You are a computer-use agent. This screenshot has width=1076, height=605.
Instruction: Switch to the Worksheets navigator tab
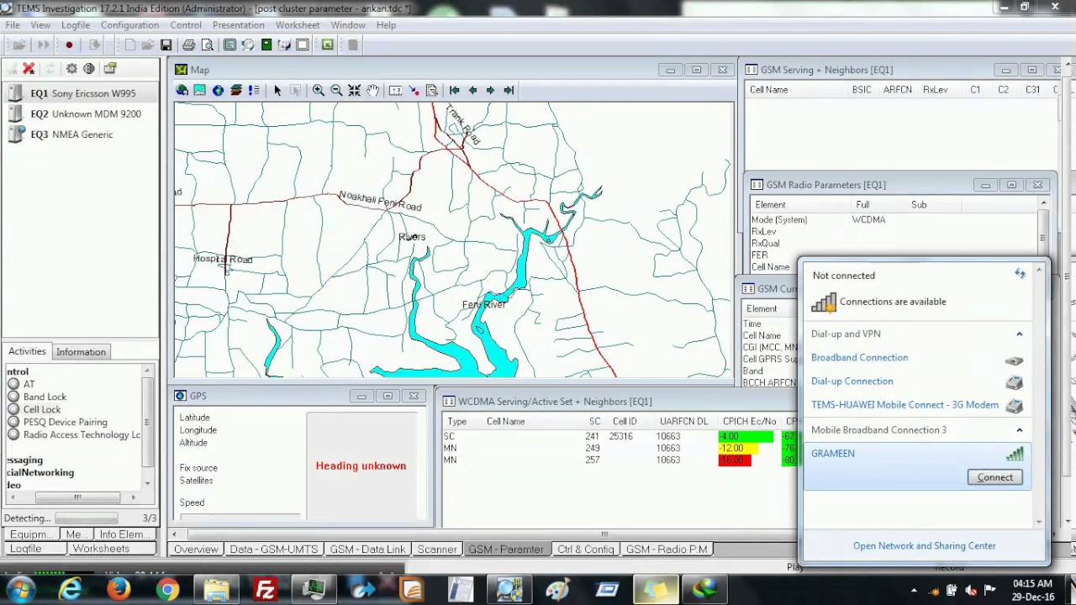[x=101, y=549]
